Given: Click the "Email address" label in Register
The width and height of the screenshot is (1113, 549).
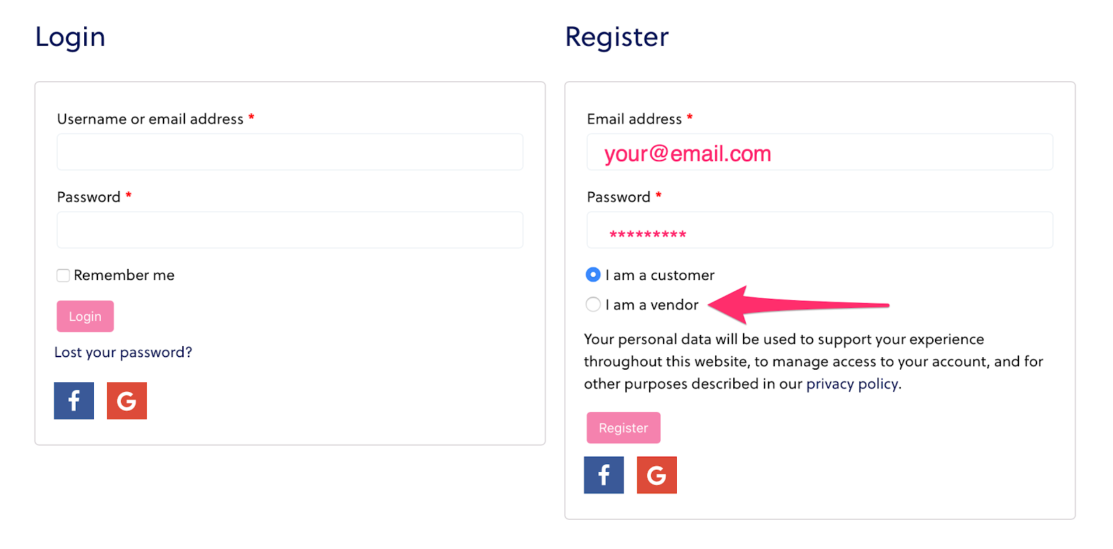Looking at the screenshot, I should pyautogui.click(x=634, y=120).
